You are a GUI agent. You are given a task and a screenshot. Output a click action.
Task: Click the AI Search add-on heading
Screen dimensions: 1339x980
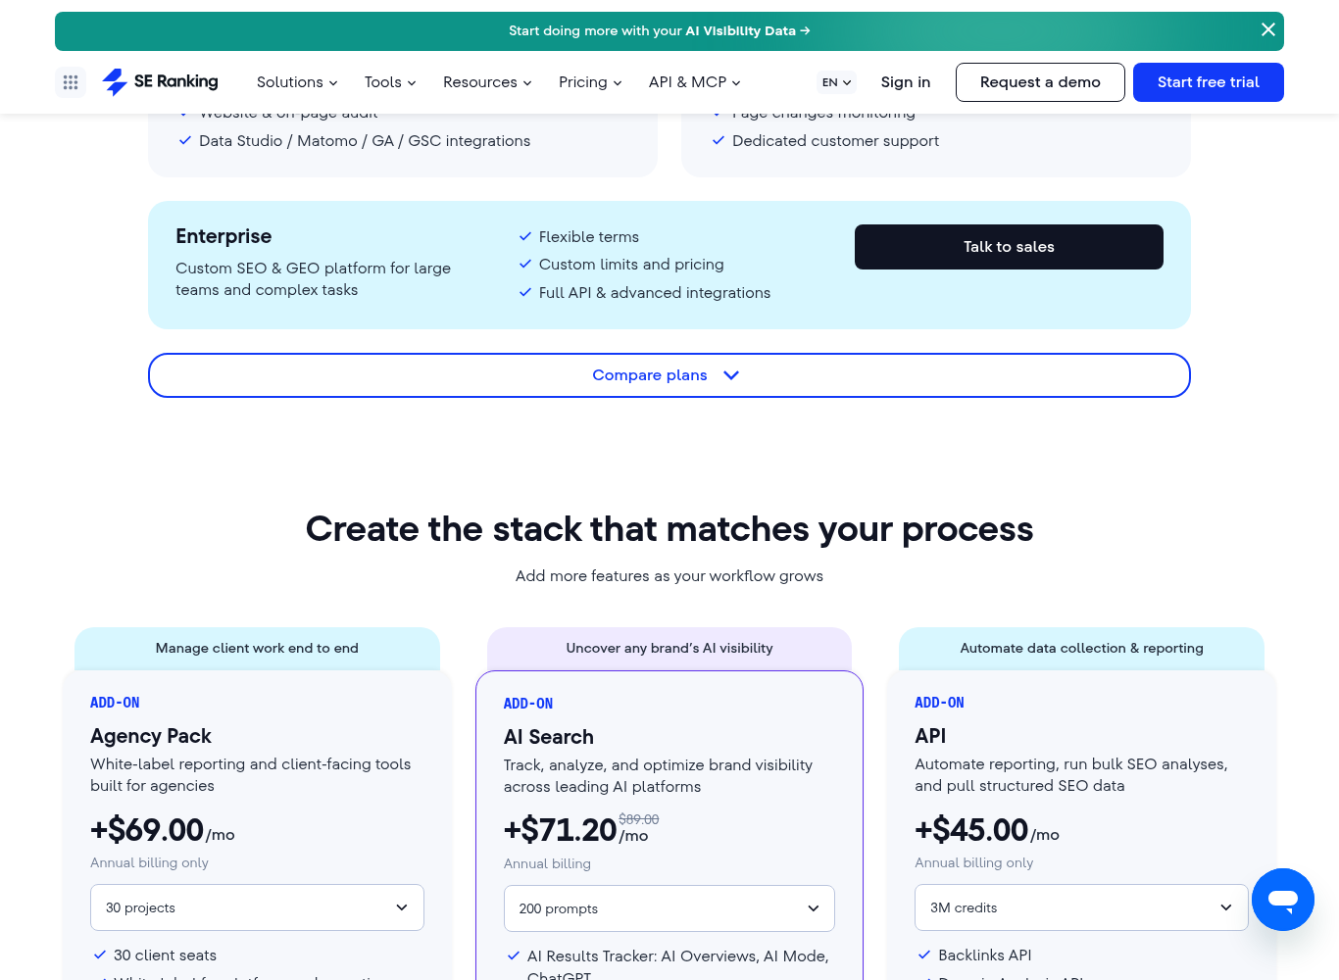(549, 737)
